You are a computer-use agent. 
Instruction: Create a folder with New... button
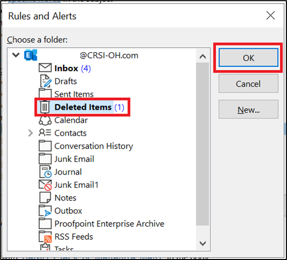[248, 109]
